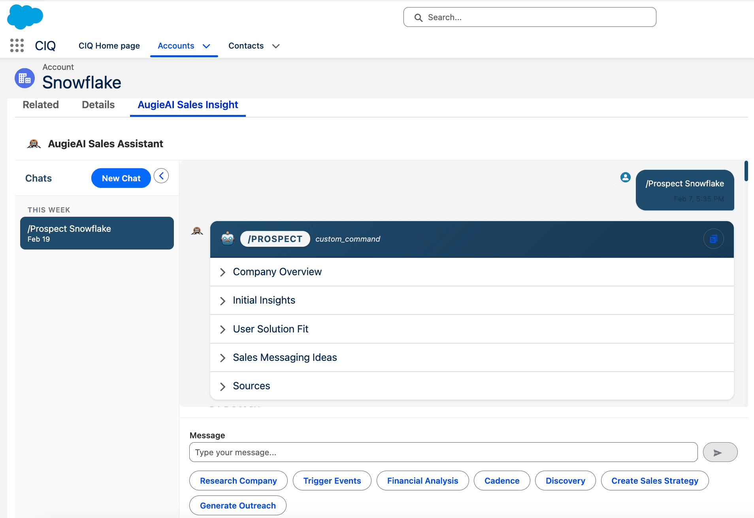Click the AugieAI avatar beside the response

point(197,231)
